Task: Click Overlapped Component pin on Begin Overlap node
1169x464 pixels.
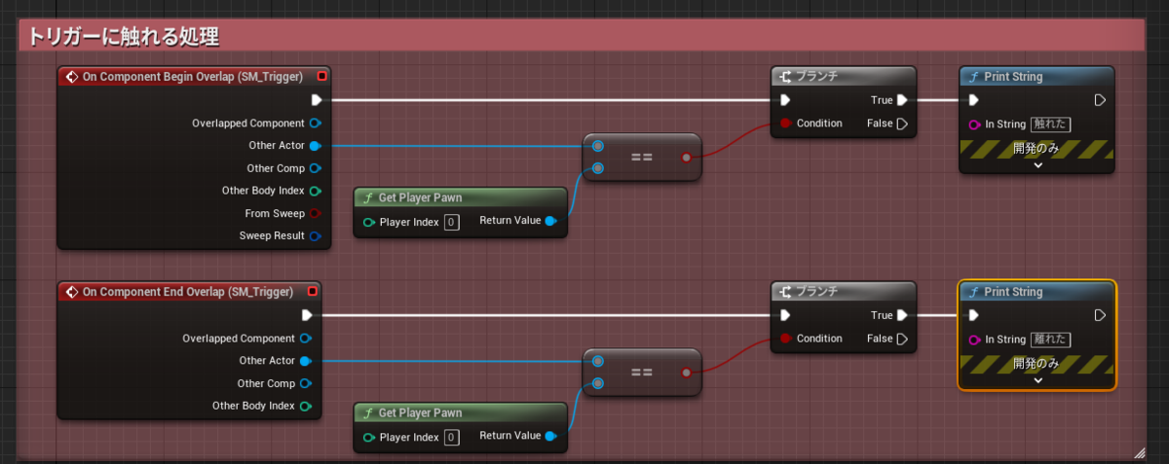Action: tap(315, 124)
